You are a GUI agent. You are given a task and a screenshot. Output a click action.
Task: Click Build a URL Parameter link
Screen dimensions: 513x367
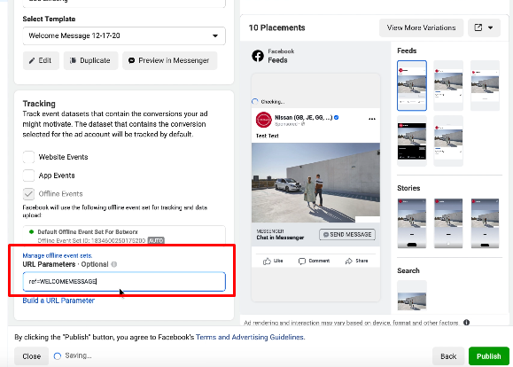(x=58, y=301)
